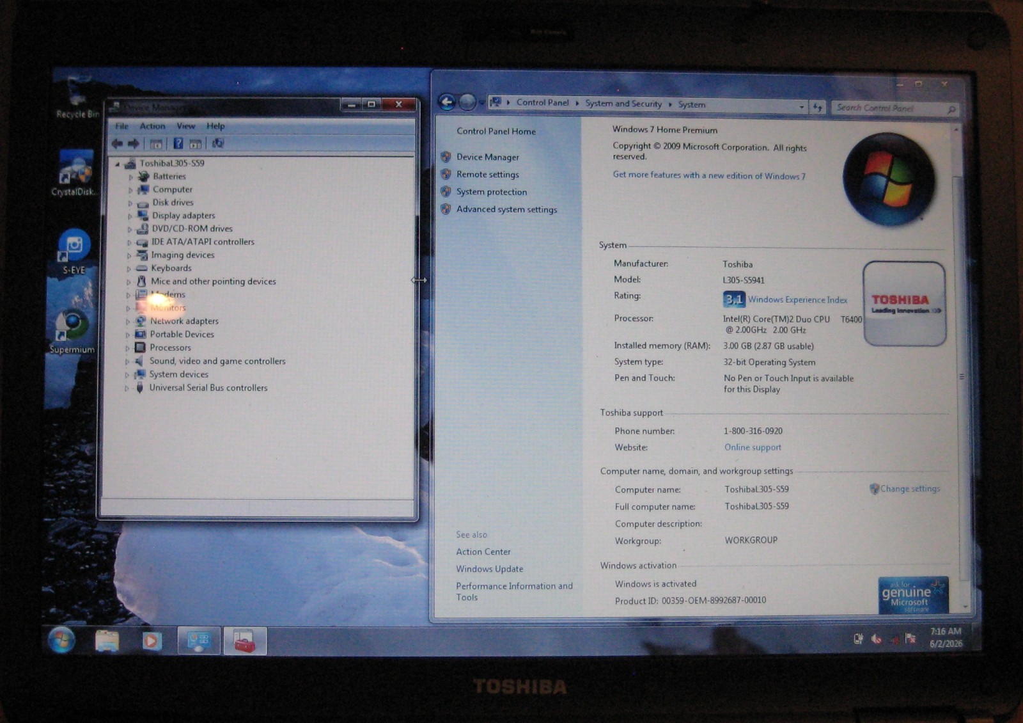The height and width of the screenshot is (723, 1023).
Task: Open the Help menu in Device Manager
Action: [215, 126]
